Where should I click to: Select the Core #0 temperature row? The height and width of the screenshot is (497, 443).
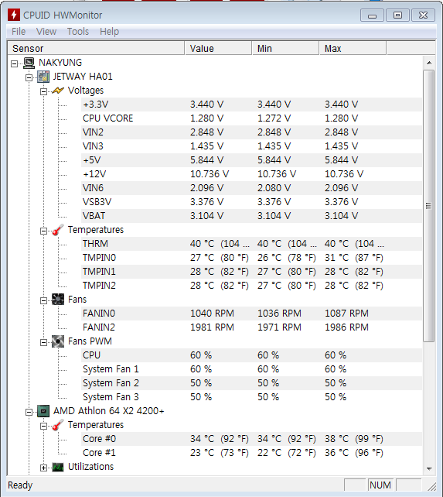pyautogui.click(x=252, y=439)
